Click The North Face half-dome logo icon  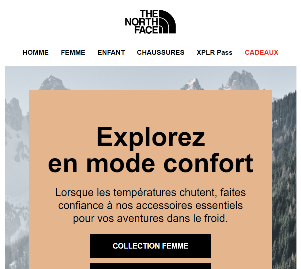click(167, 22)
